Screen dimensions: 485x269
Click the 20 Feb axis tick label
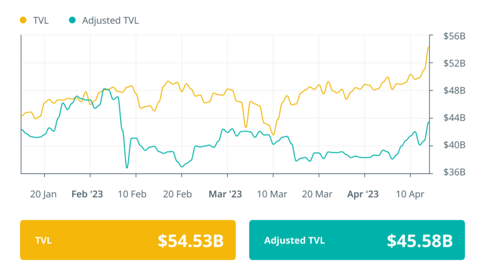pyautogui.click(x=179, y=194)
